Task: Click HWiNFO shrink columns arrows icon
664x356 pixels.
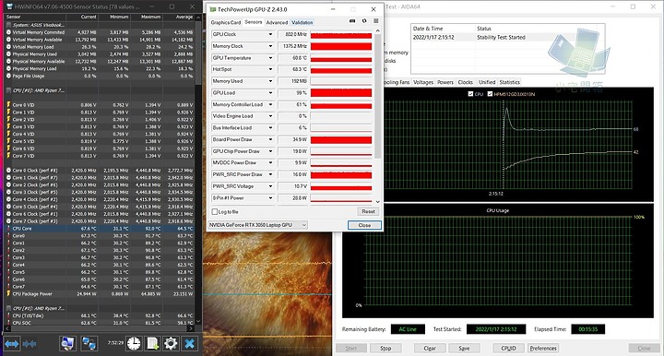Action: (30, 344)
